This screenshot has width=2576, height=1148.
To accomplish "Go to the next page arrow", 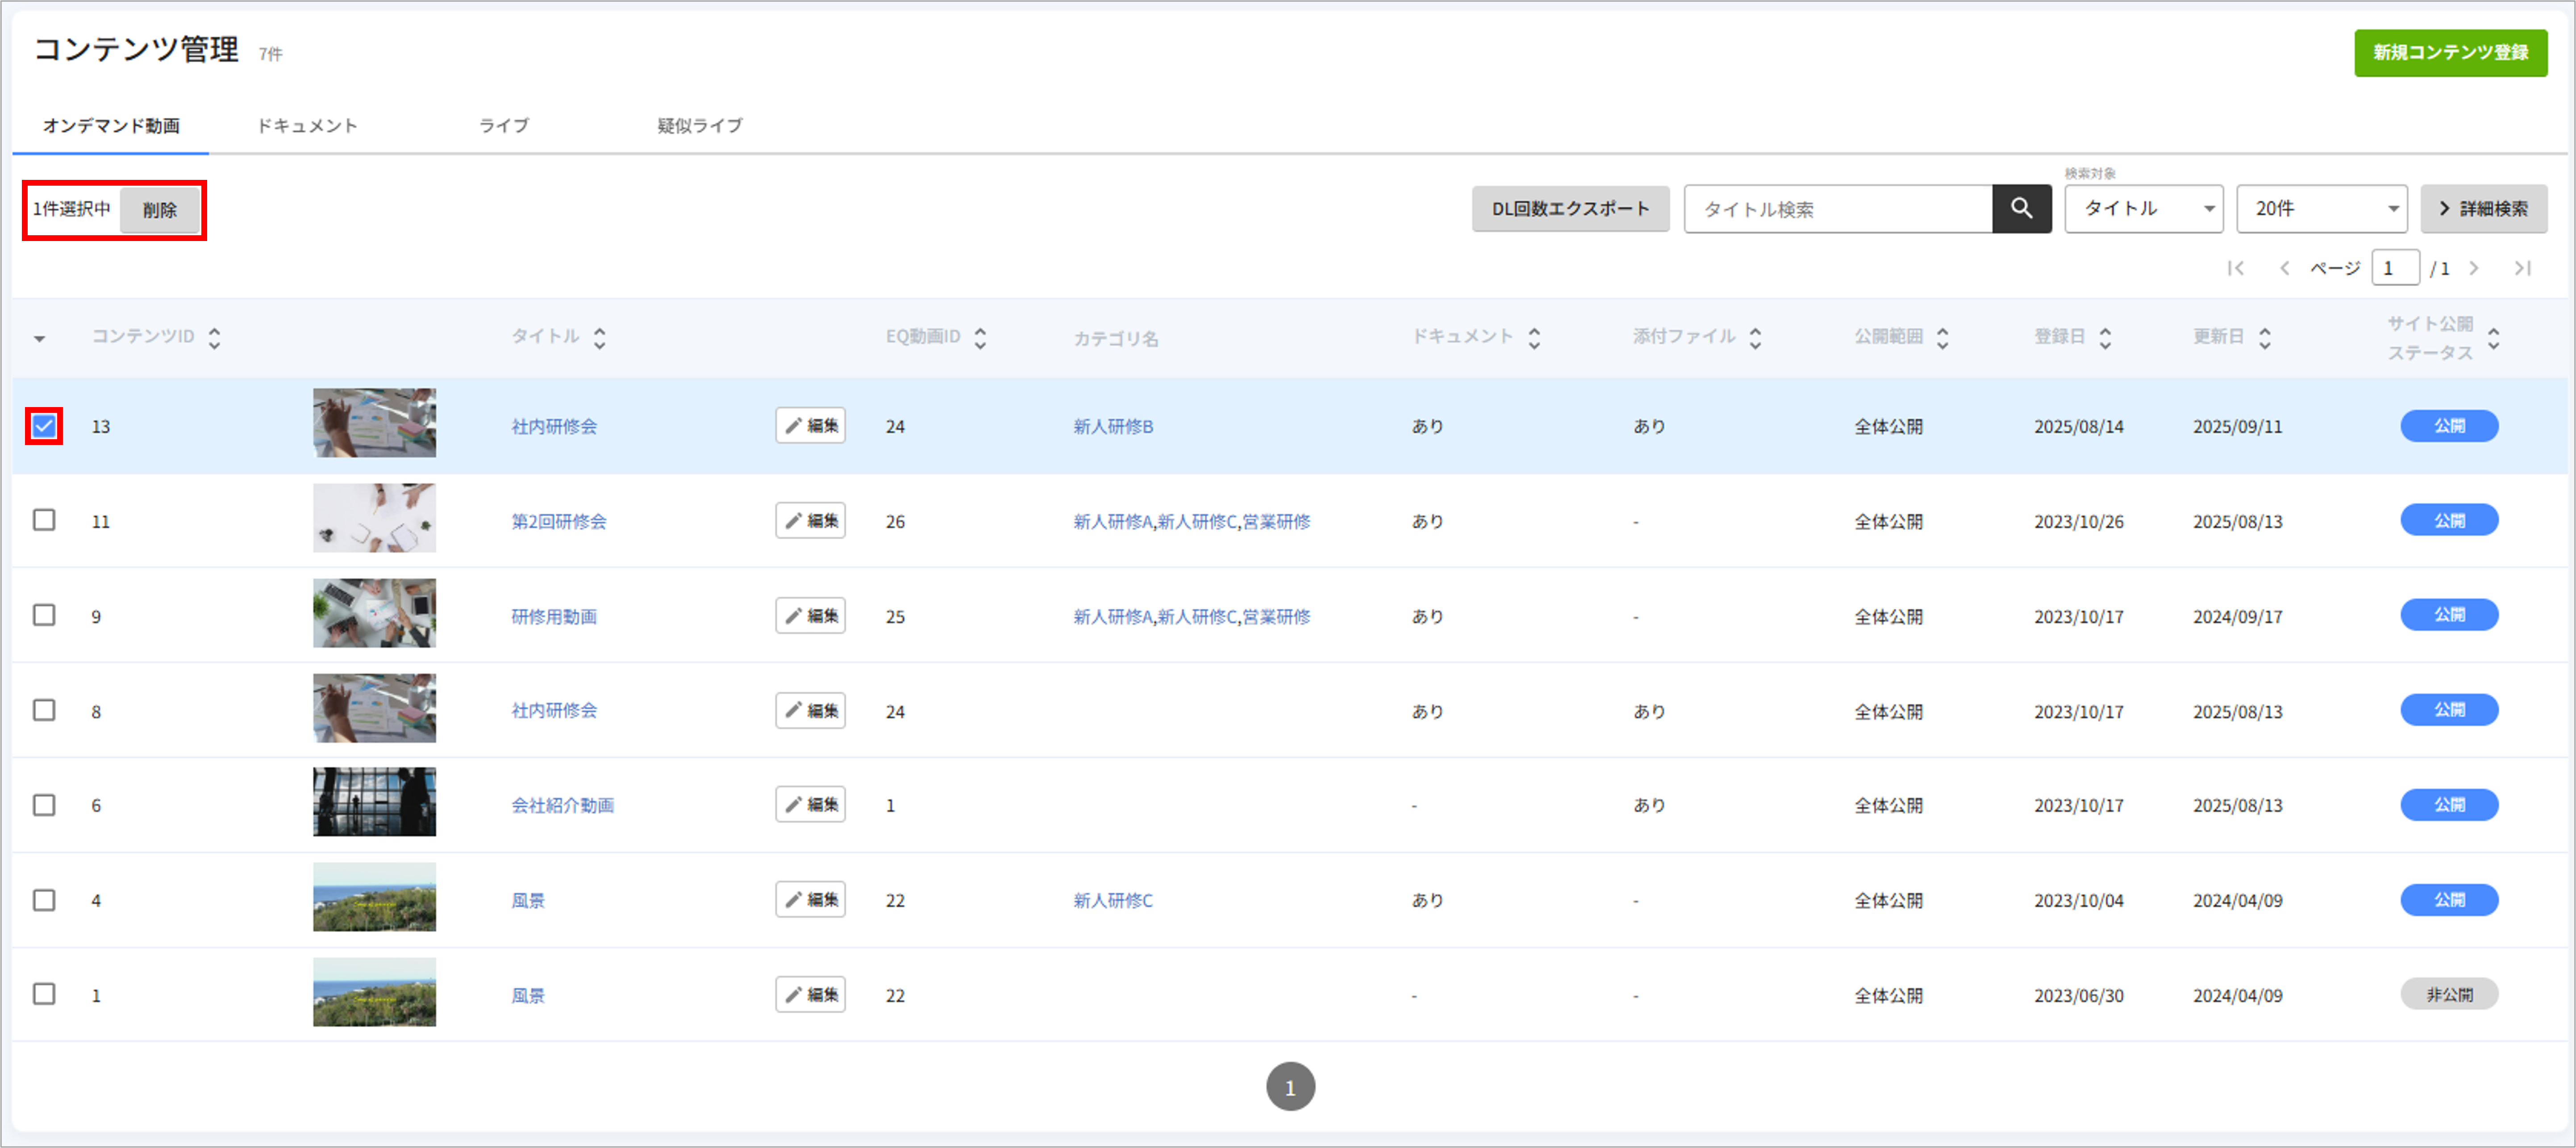I will coord(2474,268).
